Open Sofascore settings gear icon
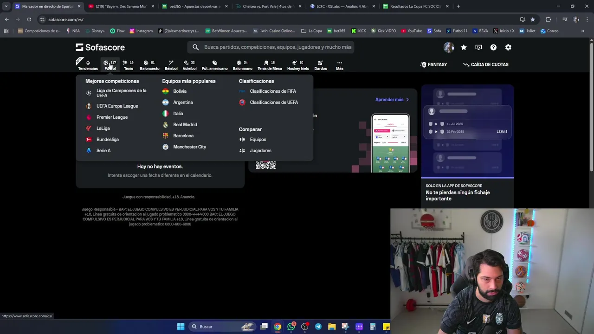 coord(508,47)
